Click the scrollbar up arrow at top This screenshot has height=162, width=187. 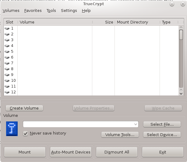click(181, 27)
